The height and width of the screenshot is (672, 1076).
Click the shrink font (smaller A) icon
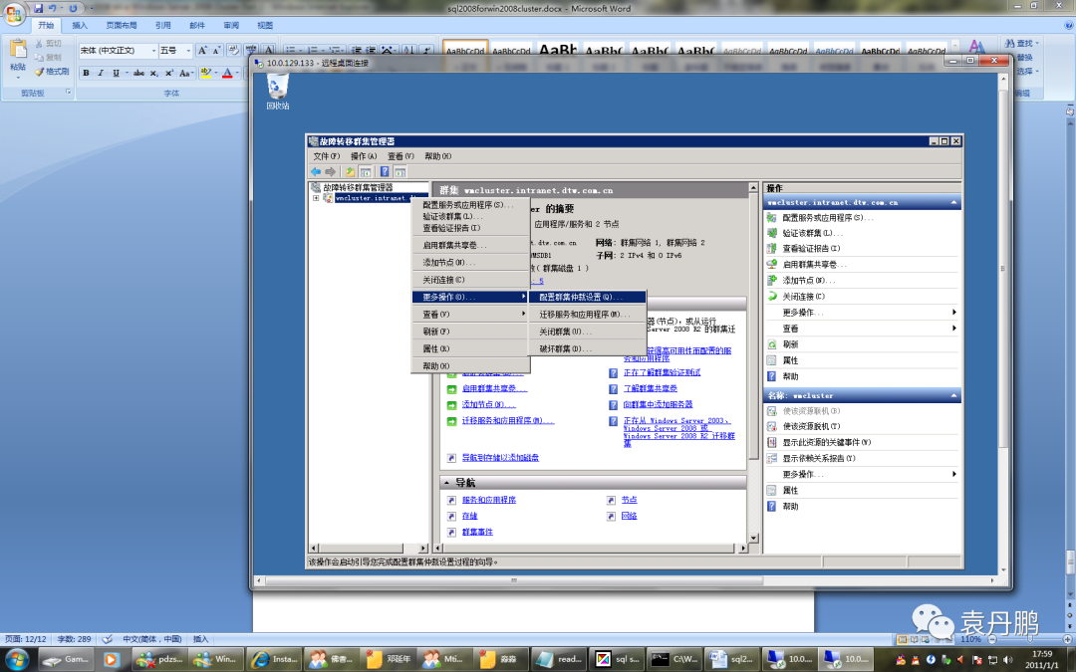[216, 50]
